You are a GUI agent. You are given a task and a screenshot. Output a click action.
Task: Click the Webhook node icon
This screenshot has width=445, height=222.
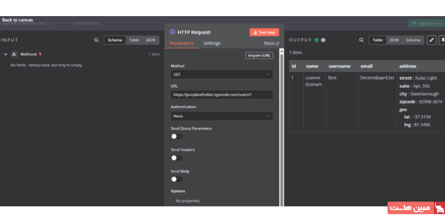pyautogui.click(x=14, y=54)
